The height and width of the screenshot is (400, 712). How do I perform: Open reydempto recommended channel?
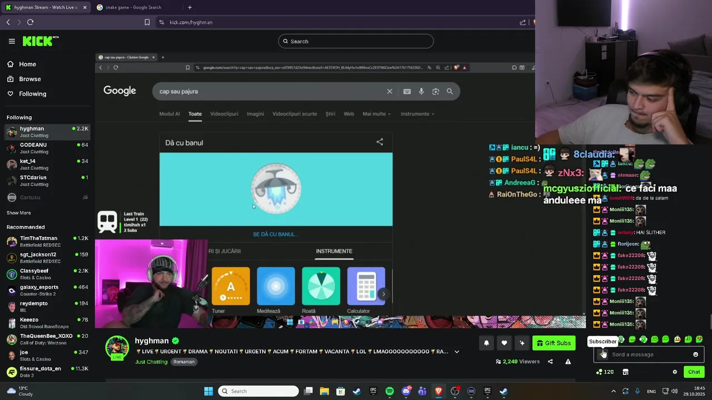click(x=47, y=307)
